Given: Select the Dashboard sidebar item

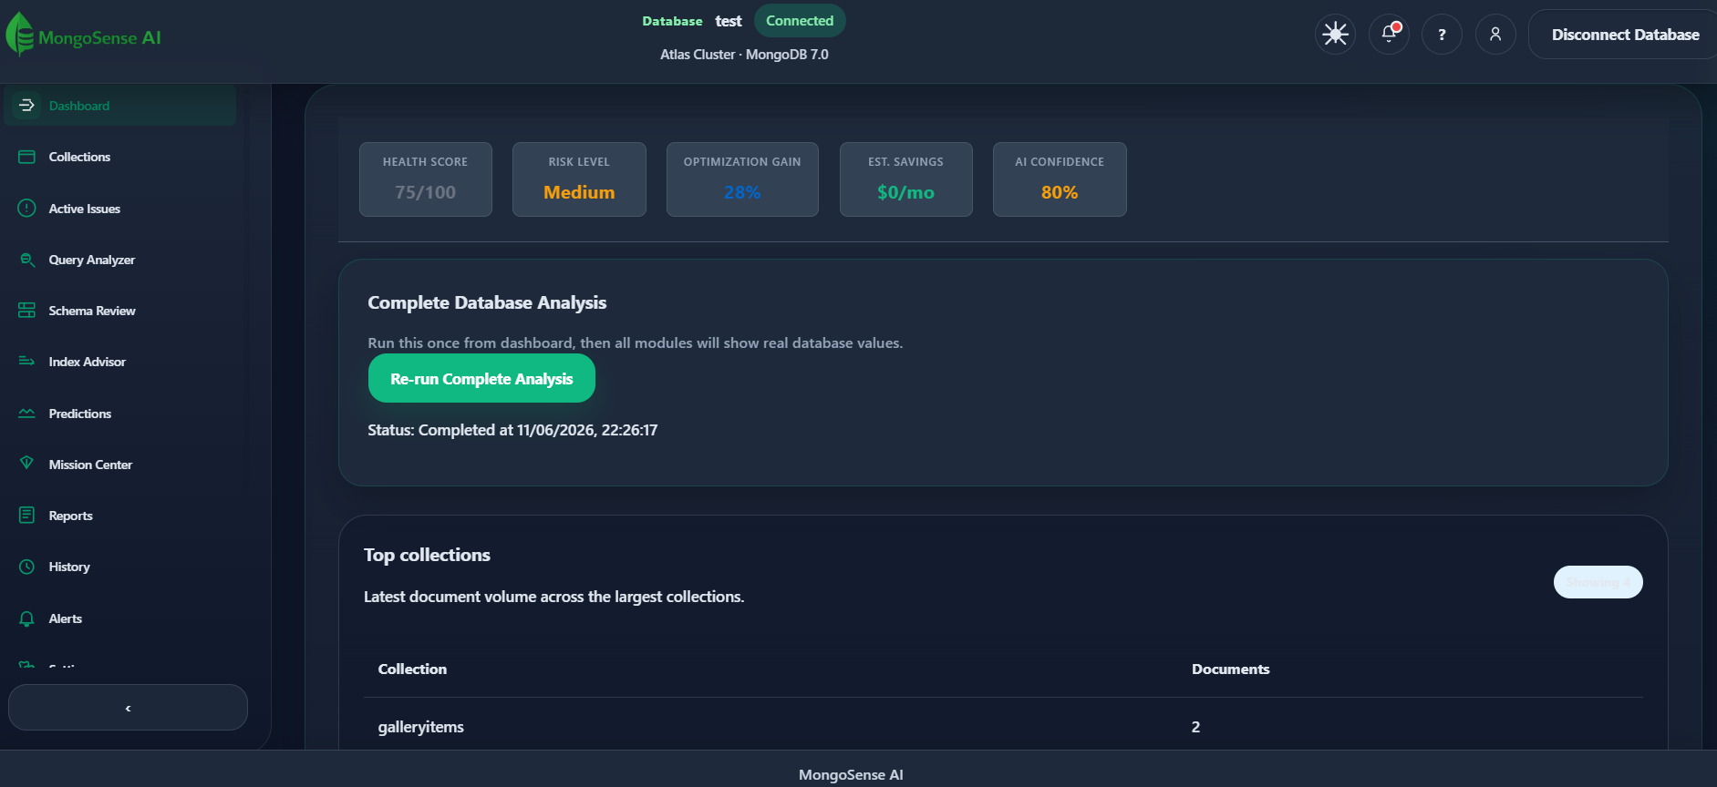Looking at the screenshot, I should [120, 106].
